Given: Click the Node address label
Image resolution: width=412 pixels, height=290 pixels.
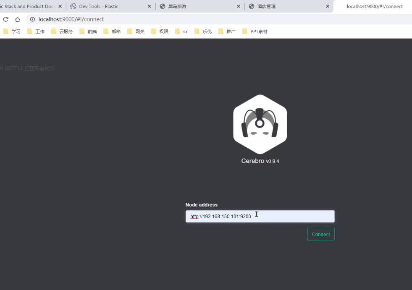Looking at the screenshot, I should tap(202, 205).
